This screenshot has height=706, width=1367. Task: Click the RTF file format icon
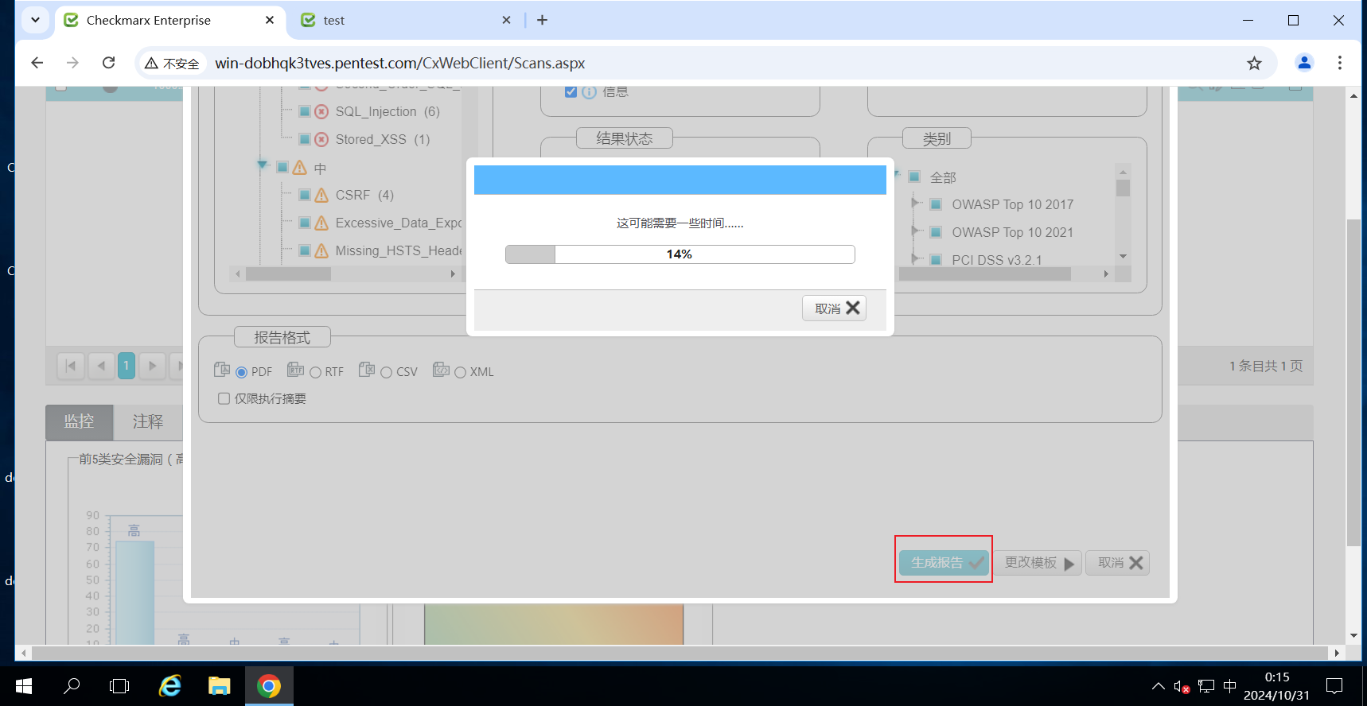[x=295, y=370]
